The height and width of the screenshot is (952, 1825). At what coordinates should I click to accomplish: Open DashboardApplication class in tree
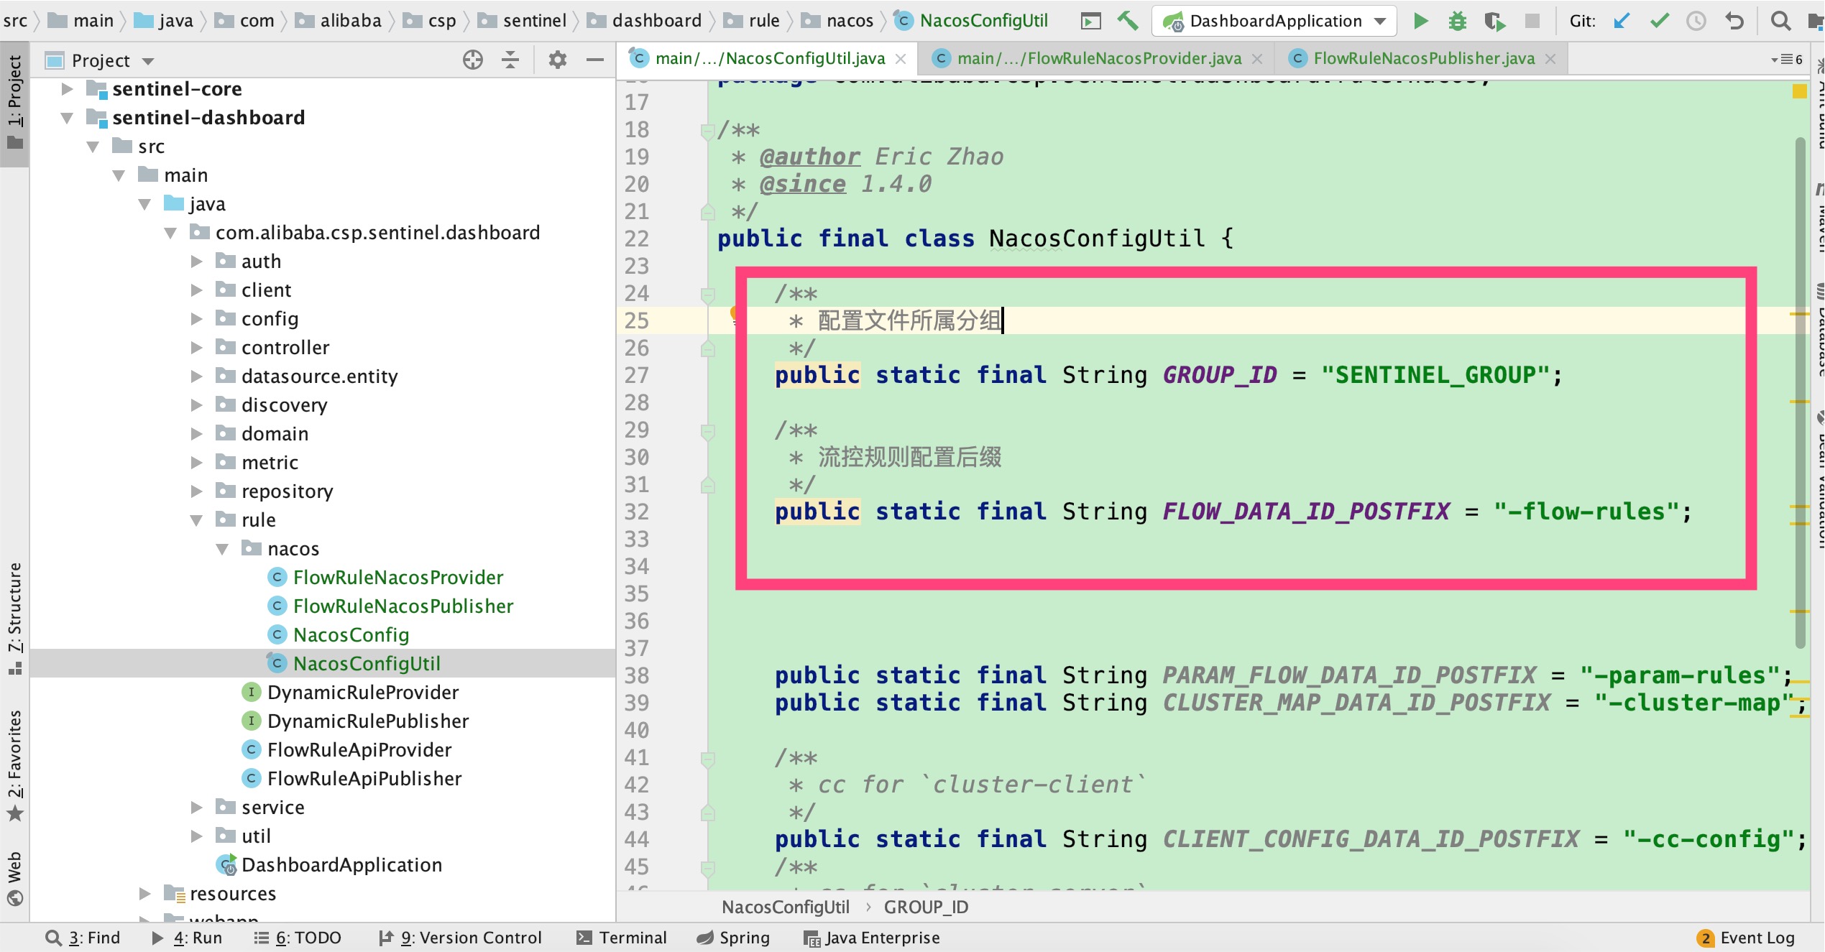[x=341, y=865]
